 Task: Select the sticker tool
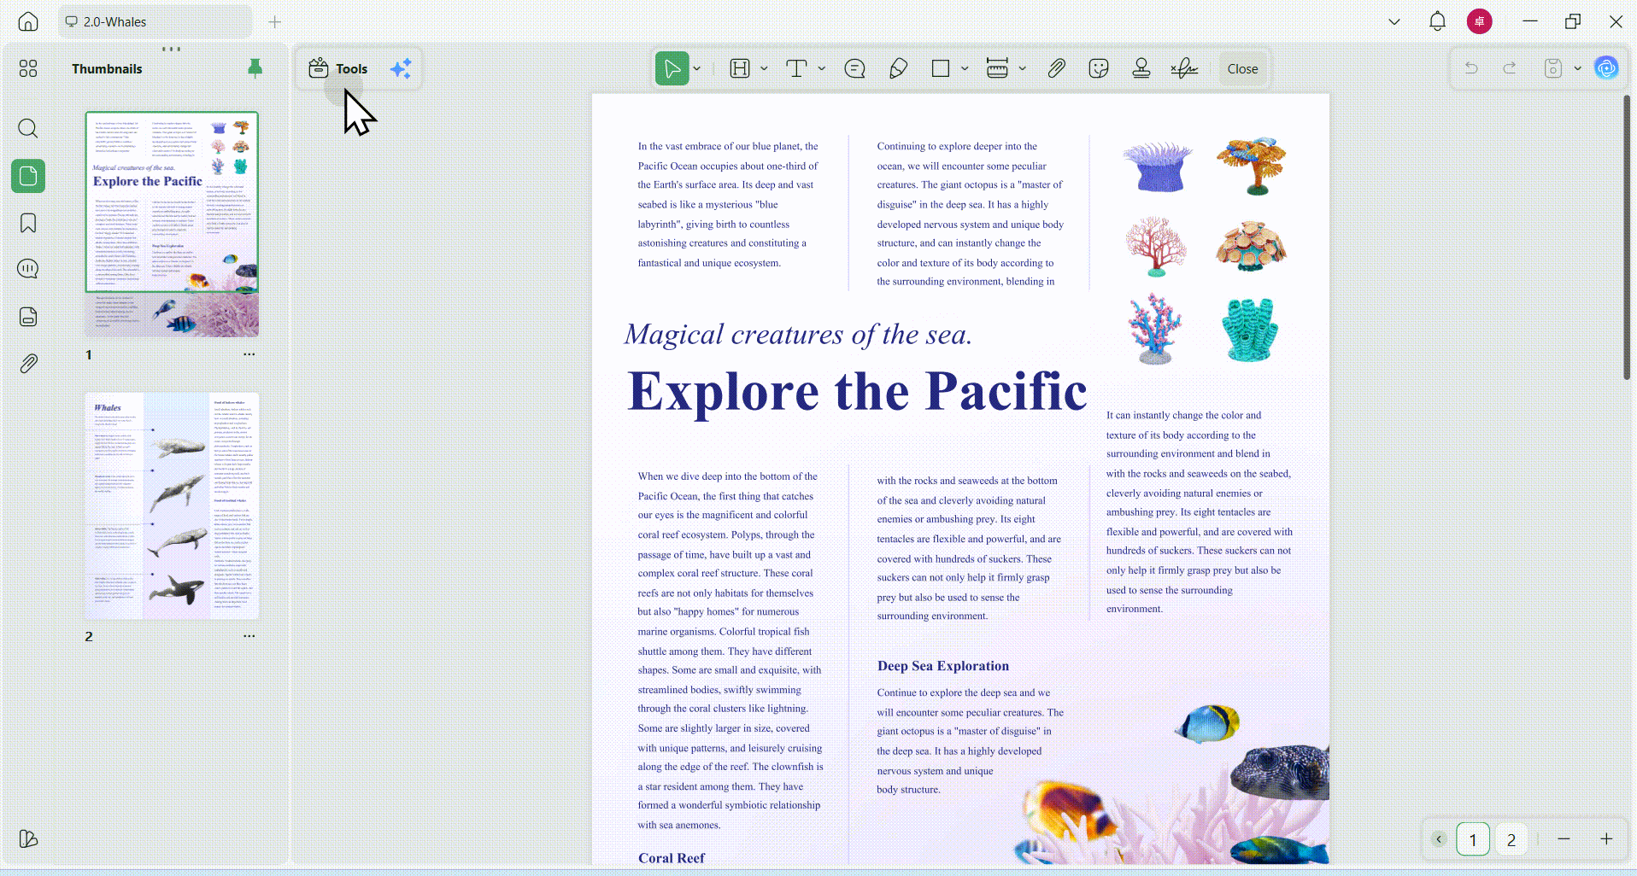1099,68
